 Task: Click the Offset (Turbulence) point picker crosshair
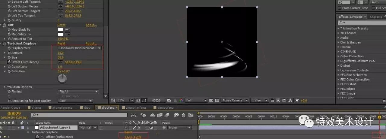tap(61, 62)
